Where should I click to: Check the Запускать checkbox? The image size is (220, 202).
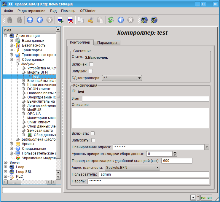tap(93, 140)
